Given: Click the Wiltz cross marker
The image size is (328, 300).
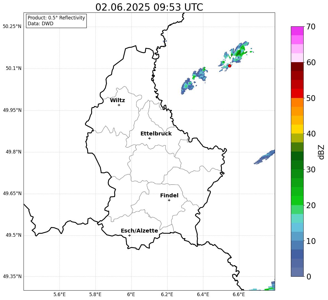Looking at the screenshot, I should pyautogui.click(x=119, y=105).
